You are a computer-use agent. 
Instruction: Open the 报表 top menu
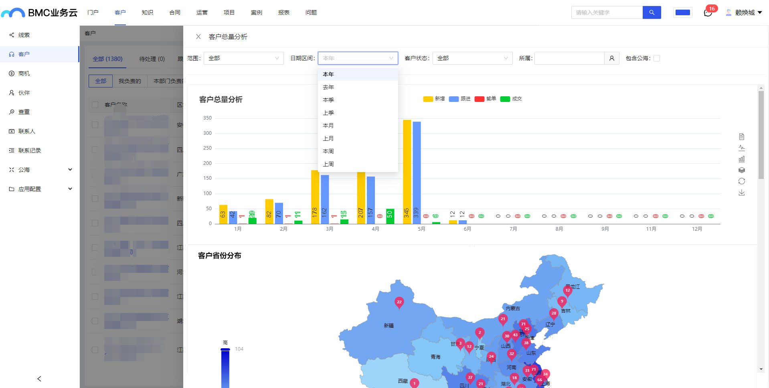coord(284,12)
